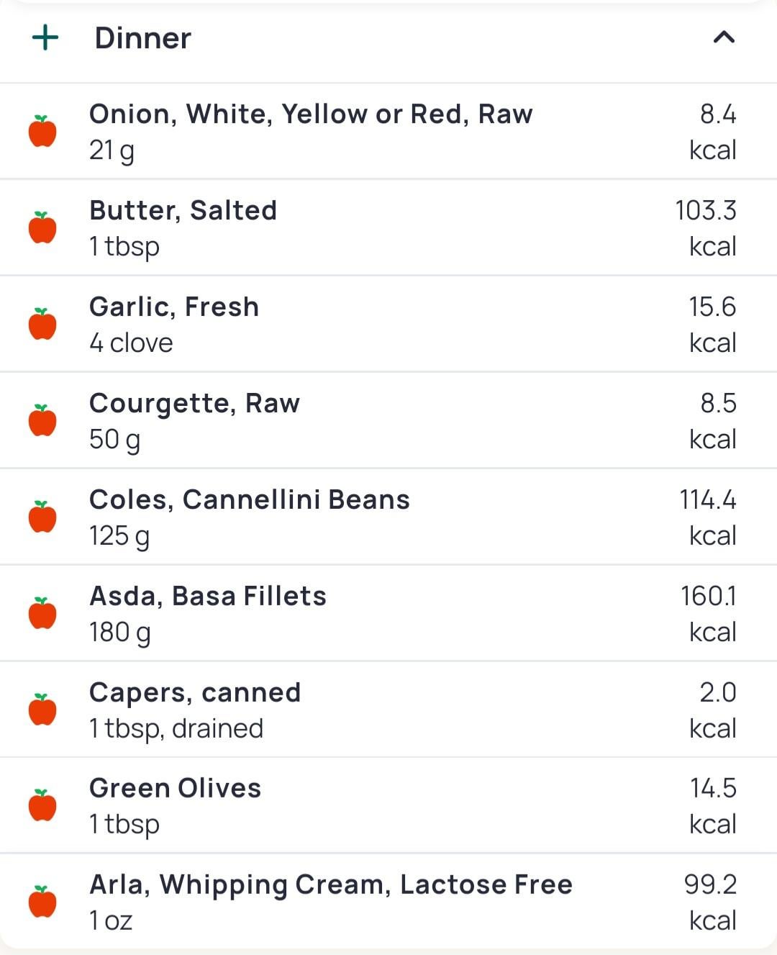Tap the apple icon beside Capers, canned
The height and width of the screenshot is (955, 777).
(42, 710)
